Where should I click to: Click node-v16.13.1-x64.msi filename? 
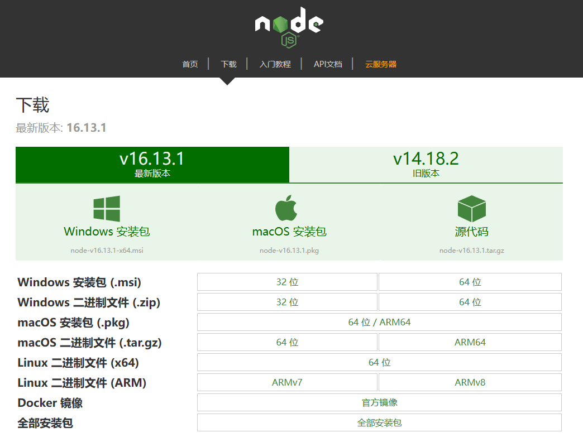[107, 251]
